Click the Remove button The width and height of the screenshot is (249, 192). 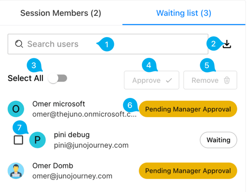point(210,80)
